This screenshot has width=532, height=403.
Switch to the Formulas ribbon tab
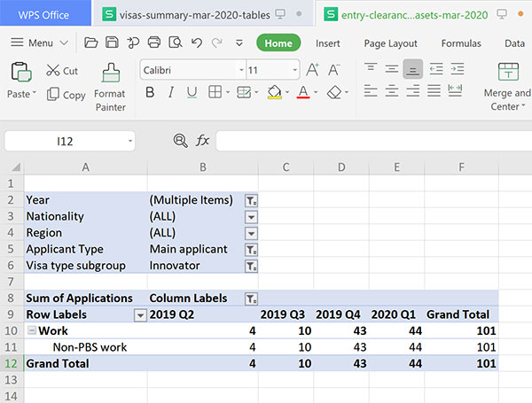click(x=461, y=43)
